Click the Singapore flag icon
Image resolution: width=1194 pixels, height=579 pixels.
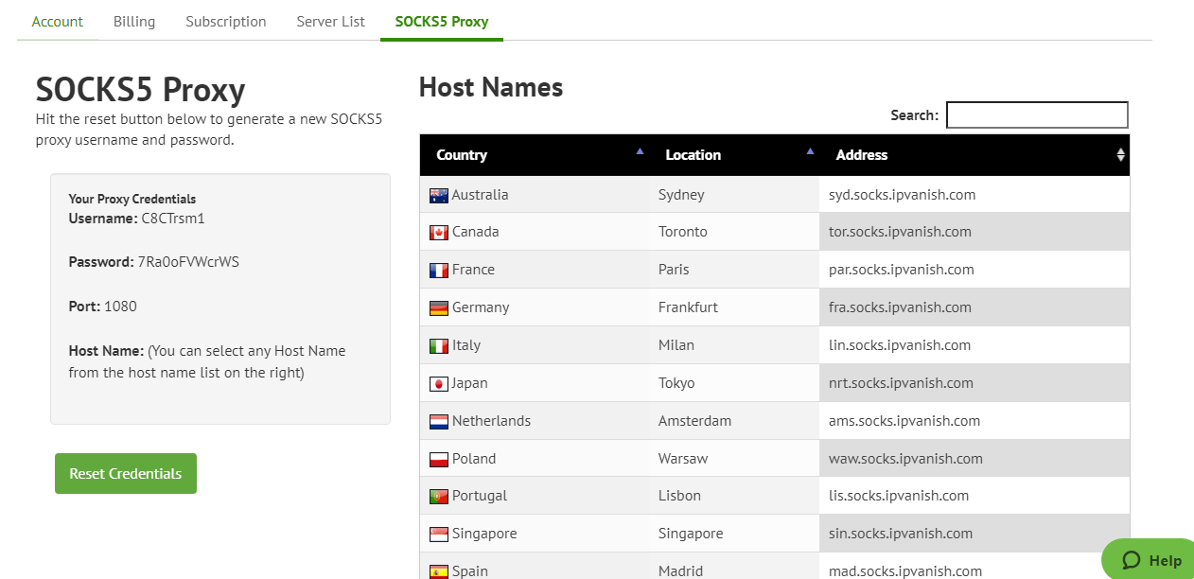(x=439, y=535)
